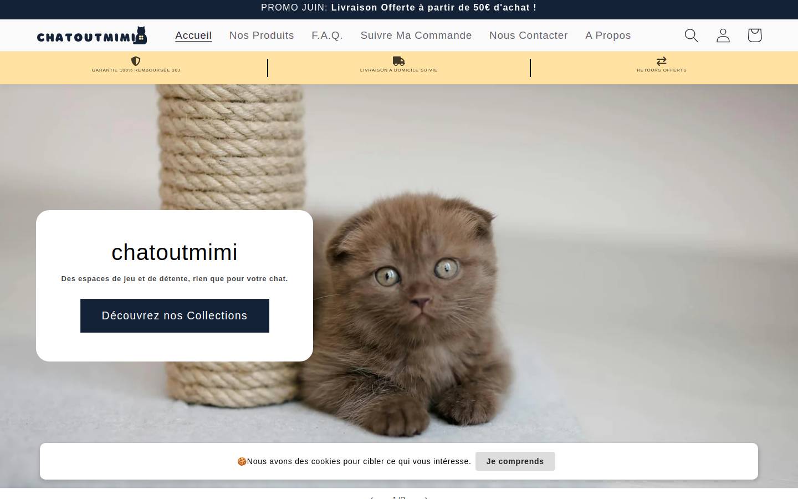Open Suivre Ma Commande
Image resolution: width=798 pixels, height=499 pixels.
pos(416,35)
